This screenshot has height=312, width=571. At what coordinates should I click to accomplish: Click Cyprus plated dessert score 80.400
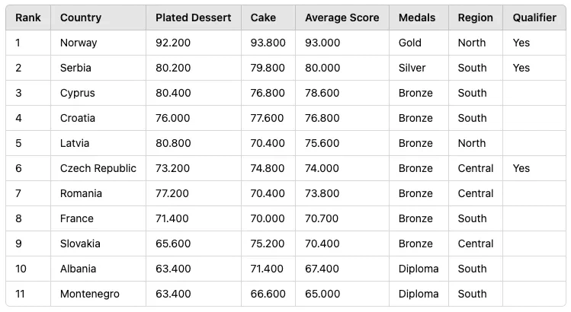[172, 93]
